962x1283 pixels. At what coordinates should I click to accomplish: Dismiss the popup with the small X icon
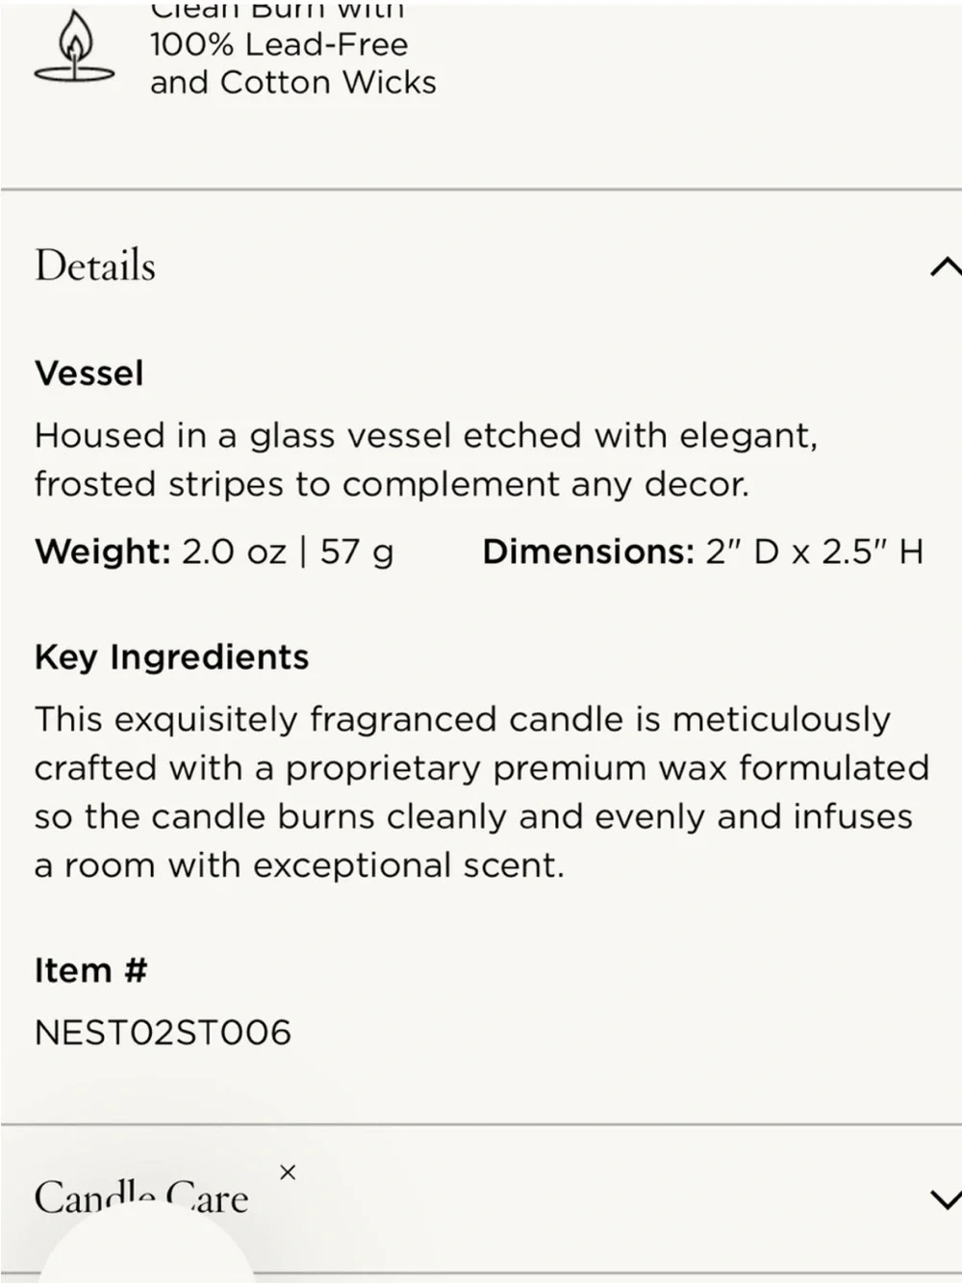(x=287, y=1172)
